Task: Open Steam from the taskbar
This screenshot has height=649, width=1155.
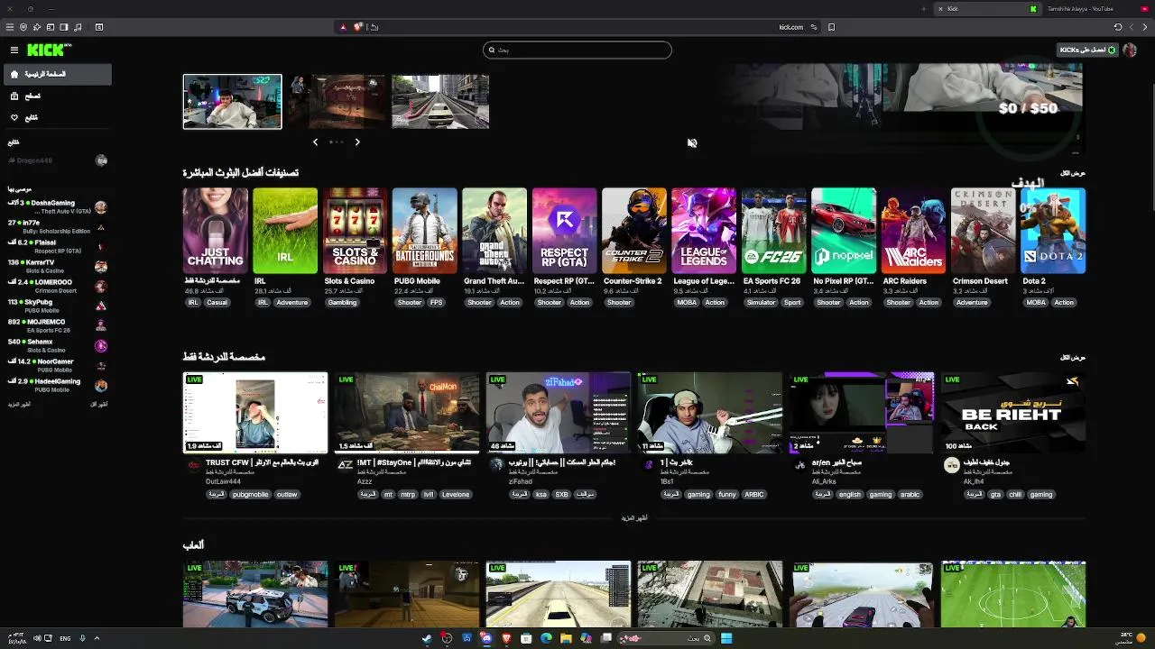Action: click(427, 638)
